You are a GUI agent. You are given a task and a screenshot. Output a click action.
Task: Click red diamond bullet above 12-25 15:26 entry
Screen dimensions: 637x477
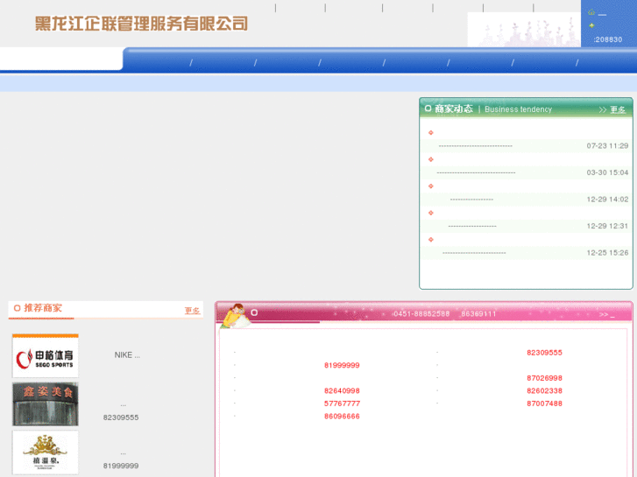click(x=431, y=239)
